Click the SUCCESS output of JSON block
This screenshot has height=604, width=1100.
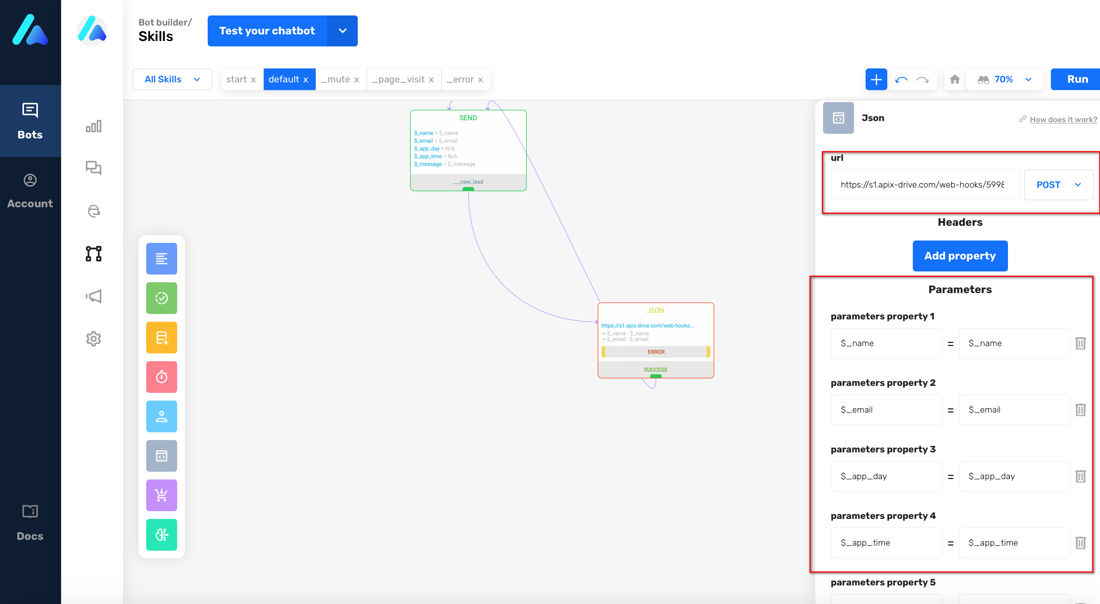point(656,370)
